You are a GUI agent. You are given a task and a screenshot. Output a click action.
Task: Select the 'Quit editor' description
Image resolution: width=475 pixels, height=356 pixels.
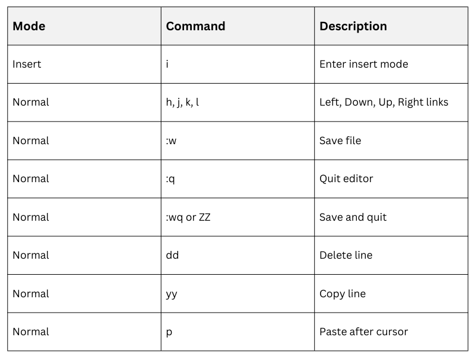coord(346,179)
